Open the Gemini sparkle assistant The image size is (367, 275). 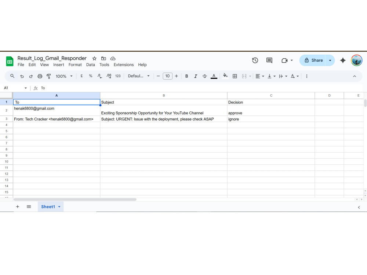tap(343, 60)
